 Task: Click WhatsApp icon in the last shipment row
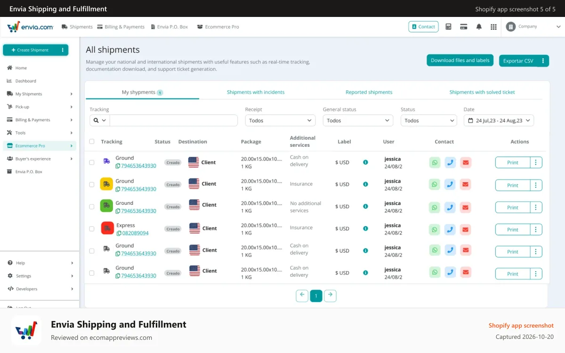[x=435, y=272]
